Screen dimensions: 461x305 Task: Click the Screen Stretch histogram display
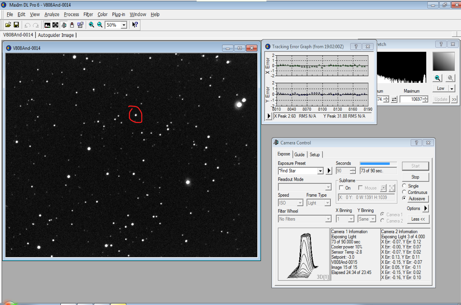click(401, 67)
